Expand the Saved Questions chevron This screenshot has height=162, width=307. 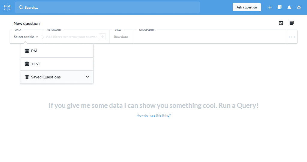click(x=88, y=77)
